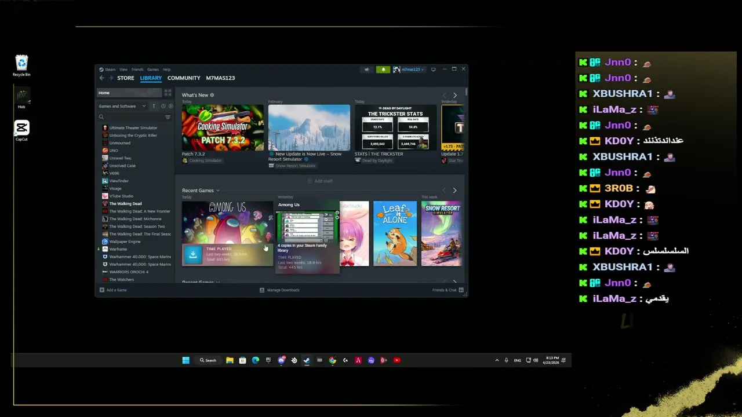Expand the Recent Games shelf dropdown

[218, 191]
